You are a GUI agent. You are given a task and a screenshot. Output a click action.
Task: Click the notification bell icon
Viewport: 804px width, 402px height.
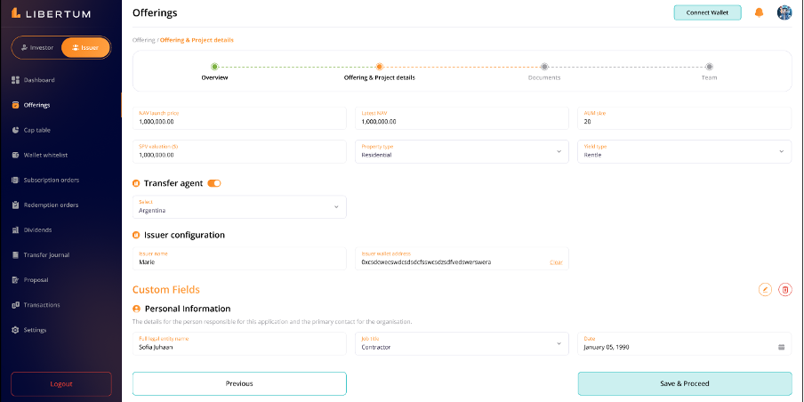[759, 12]
